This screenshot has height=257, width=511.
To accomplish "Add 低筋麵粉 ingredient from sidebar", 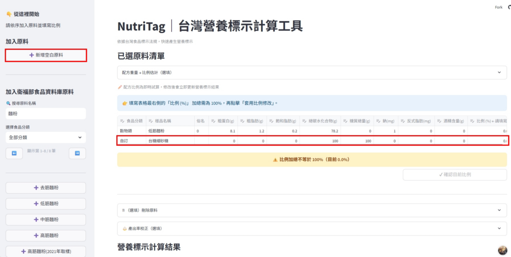I will pyautogui.click(x=46, y=204).
